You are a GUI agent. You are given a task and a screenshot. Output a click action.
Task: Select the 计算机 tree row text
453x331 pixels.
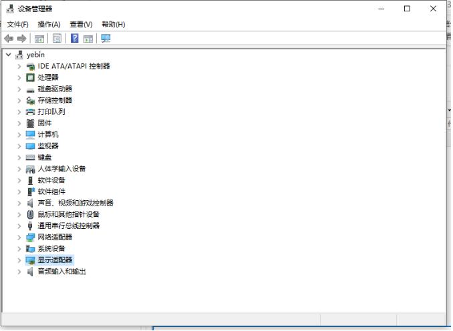click(x=48, y=135)
